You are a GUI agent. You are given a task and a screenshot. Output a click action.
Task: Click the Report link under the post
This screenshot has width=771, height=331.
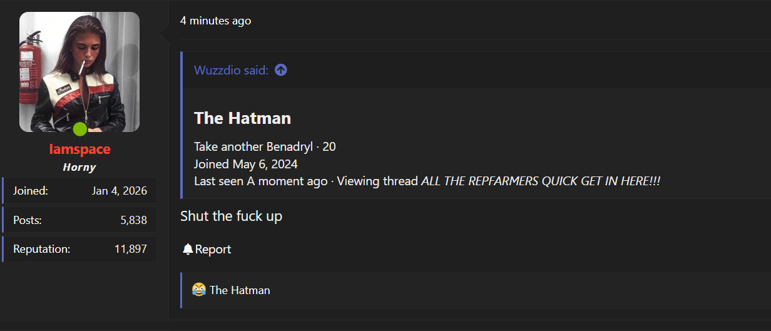213,249
